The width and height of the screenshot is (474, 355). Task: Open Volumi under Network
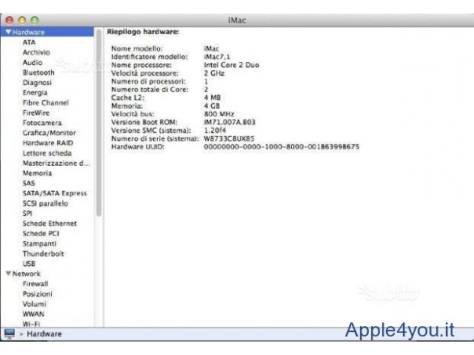(x=35, y=304)
